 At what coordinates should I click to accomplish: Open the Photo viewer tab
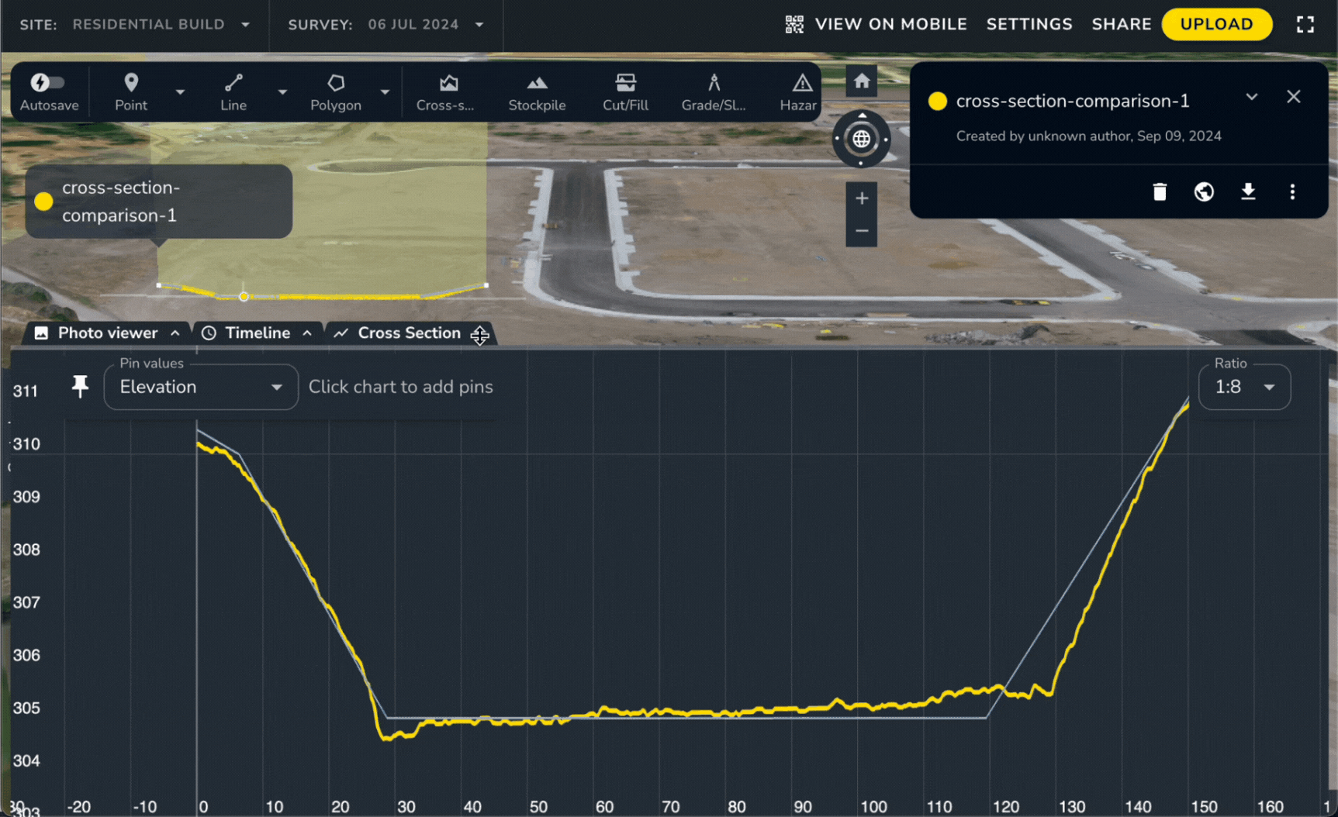coord(107,333)
